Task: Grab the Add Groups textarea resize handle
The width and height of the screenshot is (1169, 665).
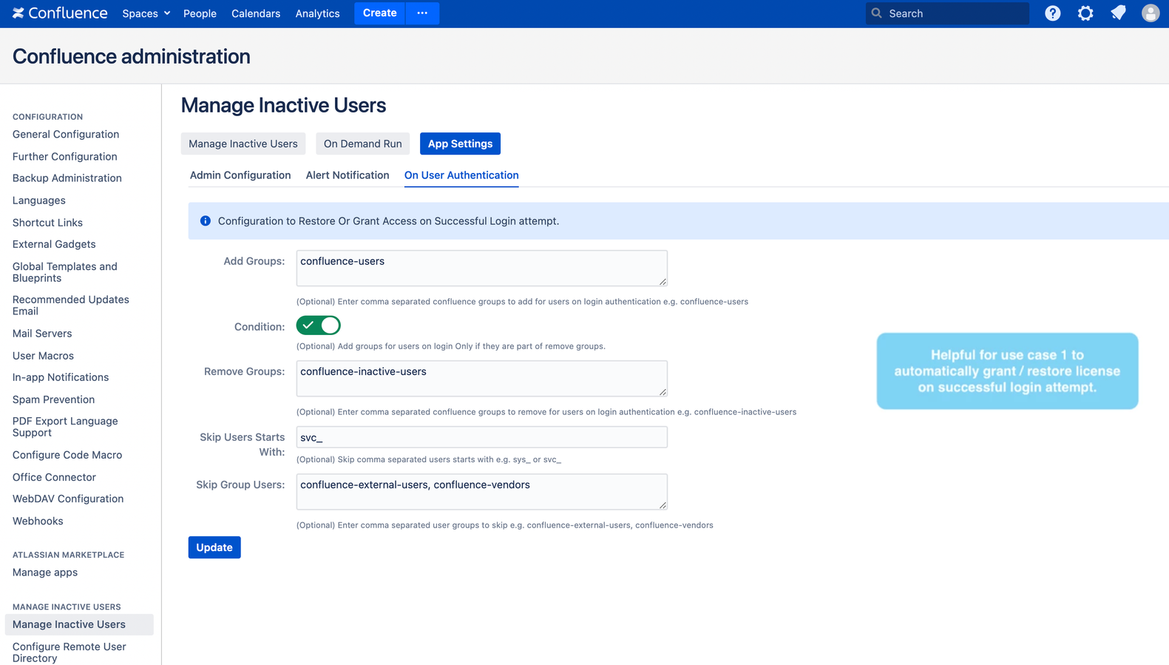Action: 663,281
